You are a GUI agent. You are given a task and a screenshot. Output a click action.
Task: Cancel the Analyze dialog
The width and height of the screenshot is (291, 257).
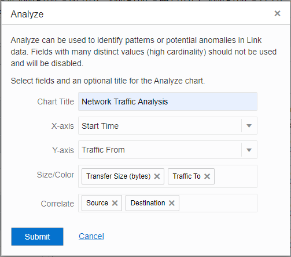(91, 236)
